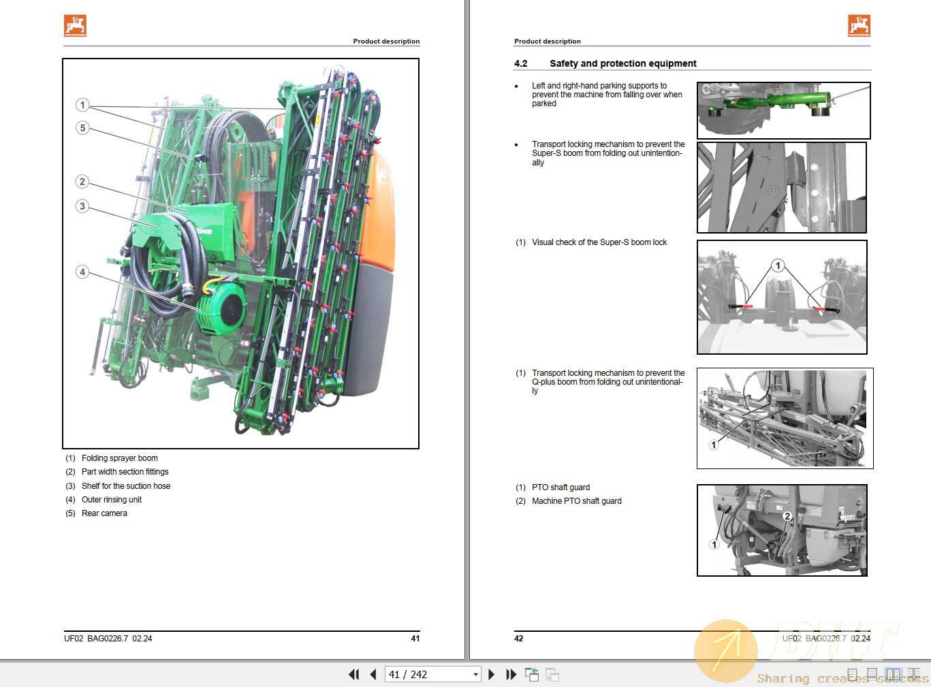This screenshot has width=931, height=687.
Task: Click the legend text 'Folding sprayer boom'
Action: tap(120, 458)
